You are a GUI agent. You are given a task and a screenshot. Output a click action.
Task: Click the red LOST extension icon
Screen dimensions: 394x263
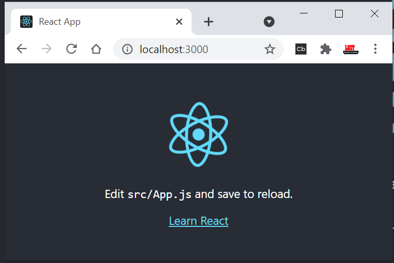click(351, 49)
